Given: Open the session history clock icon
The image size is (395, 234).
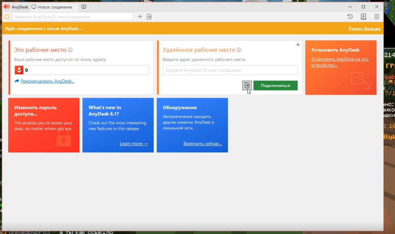Looking at the screenshot, I should point(350,17).
